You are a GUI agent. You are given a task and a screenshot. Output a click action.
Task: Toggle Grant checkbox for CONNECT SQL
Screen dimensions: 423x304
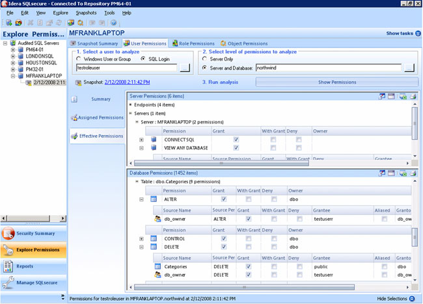pos(236,140)
